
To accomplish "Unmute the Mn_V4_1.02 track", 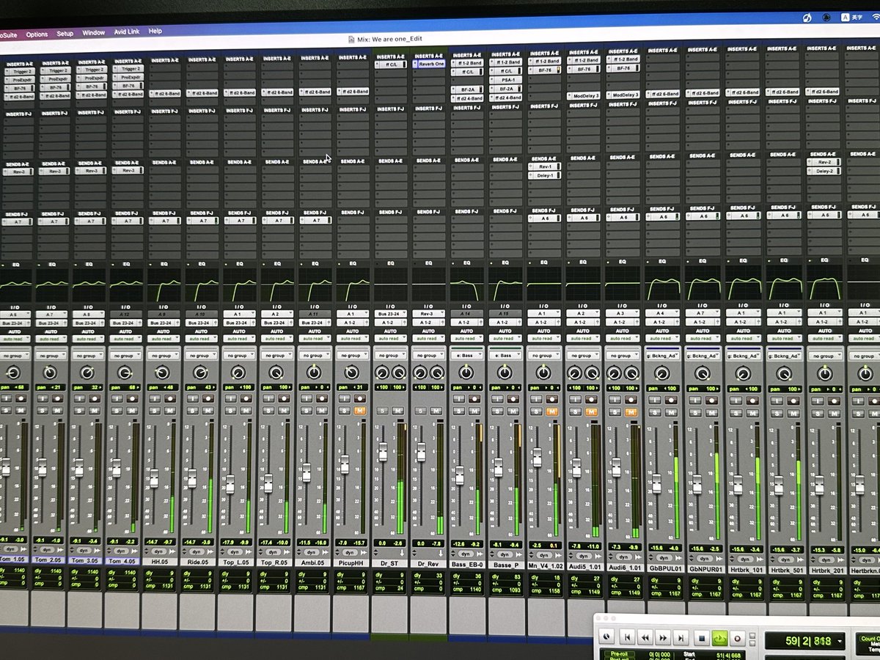I will tap(551, 411).
